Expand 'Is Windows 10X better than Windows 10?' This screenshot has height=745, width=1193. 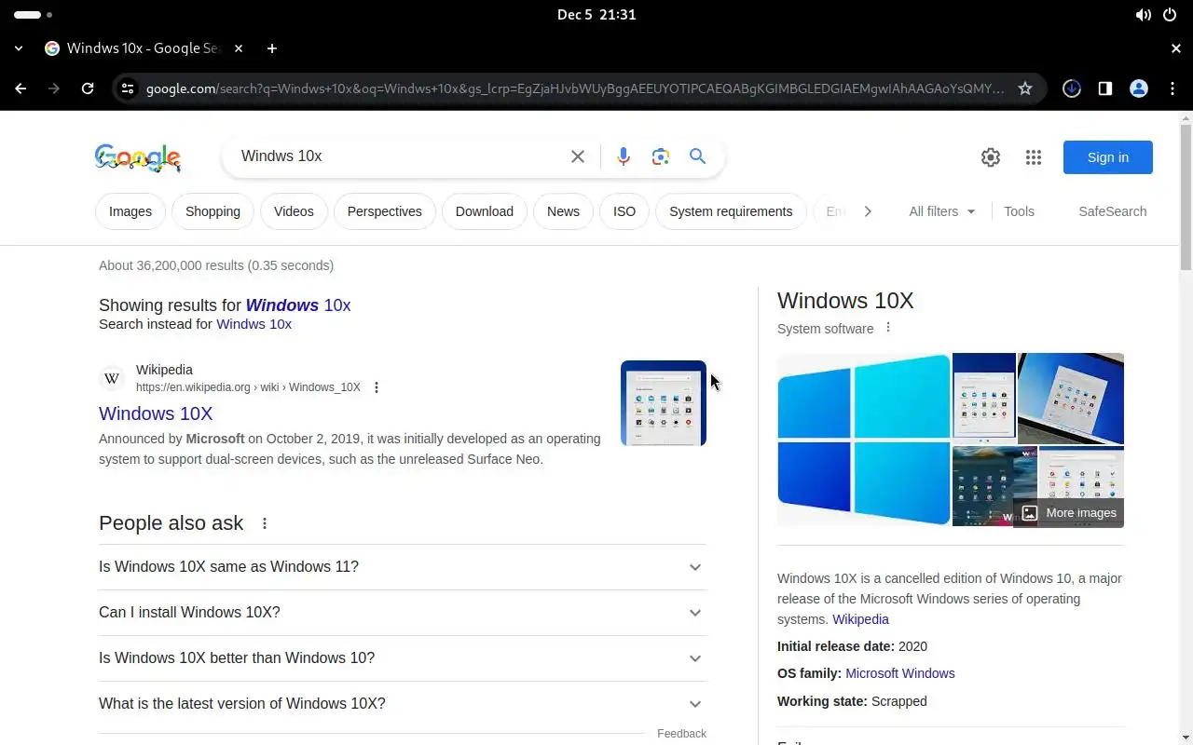(403, 658)
